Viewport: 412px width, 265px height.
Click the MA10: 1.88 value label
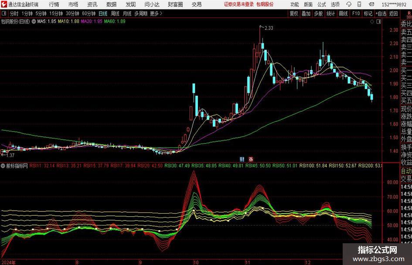click(68, 21)
